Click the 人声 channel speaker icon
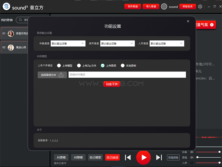222x167 pixels. click(192, 163)
